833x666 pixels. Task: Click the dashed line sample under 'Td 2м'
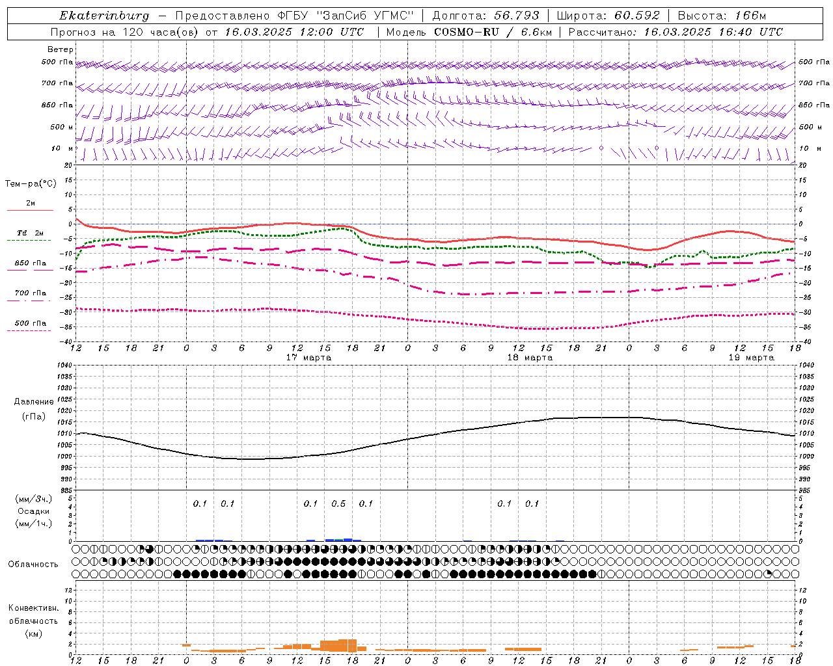click(x=29, y=240)
